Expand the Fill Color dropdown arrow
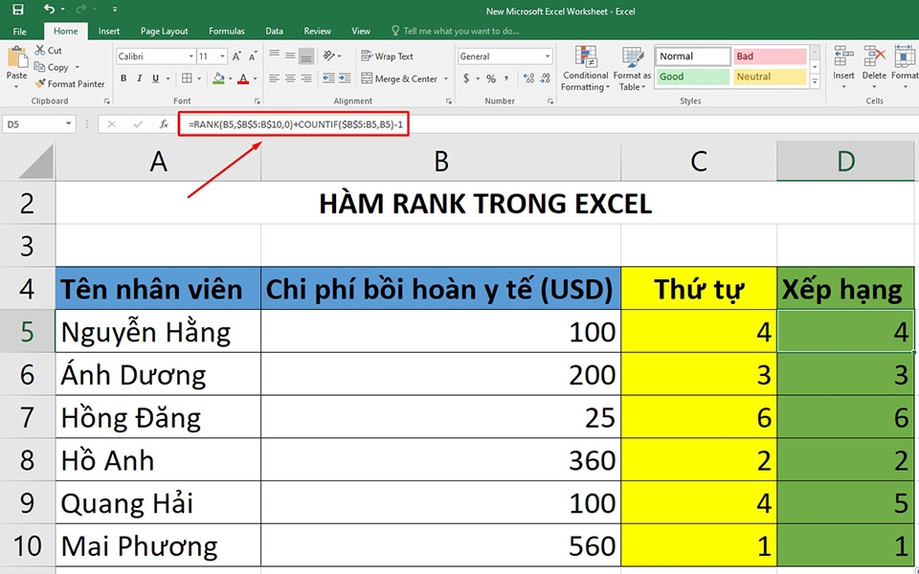The height and width of the screenshot is (574, 919). 229,77
